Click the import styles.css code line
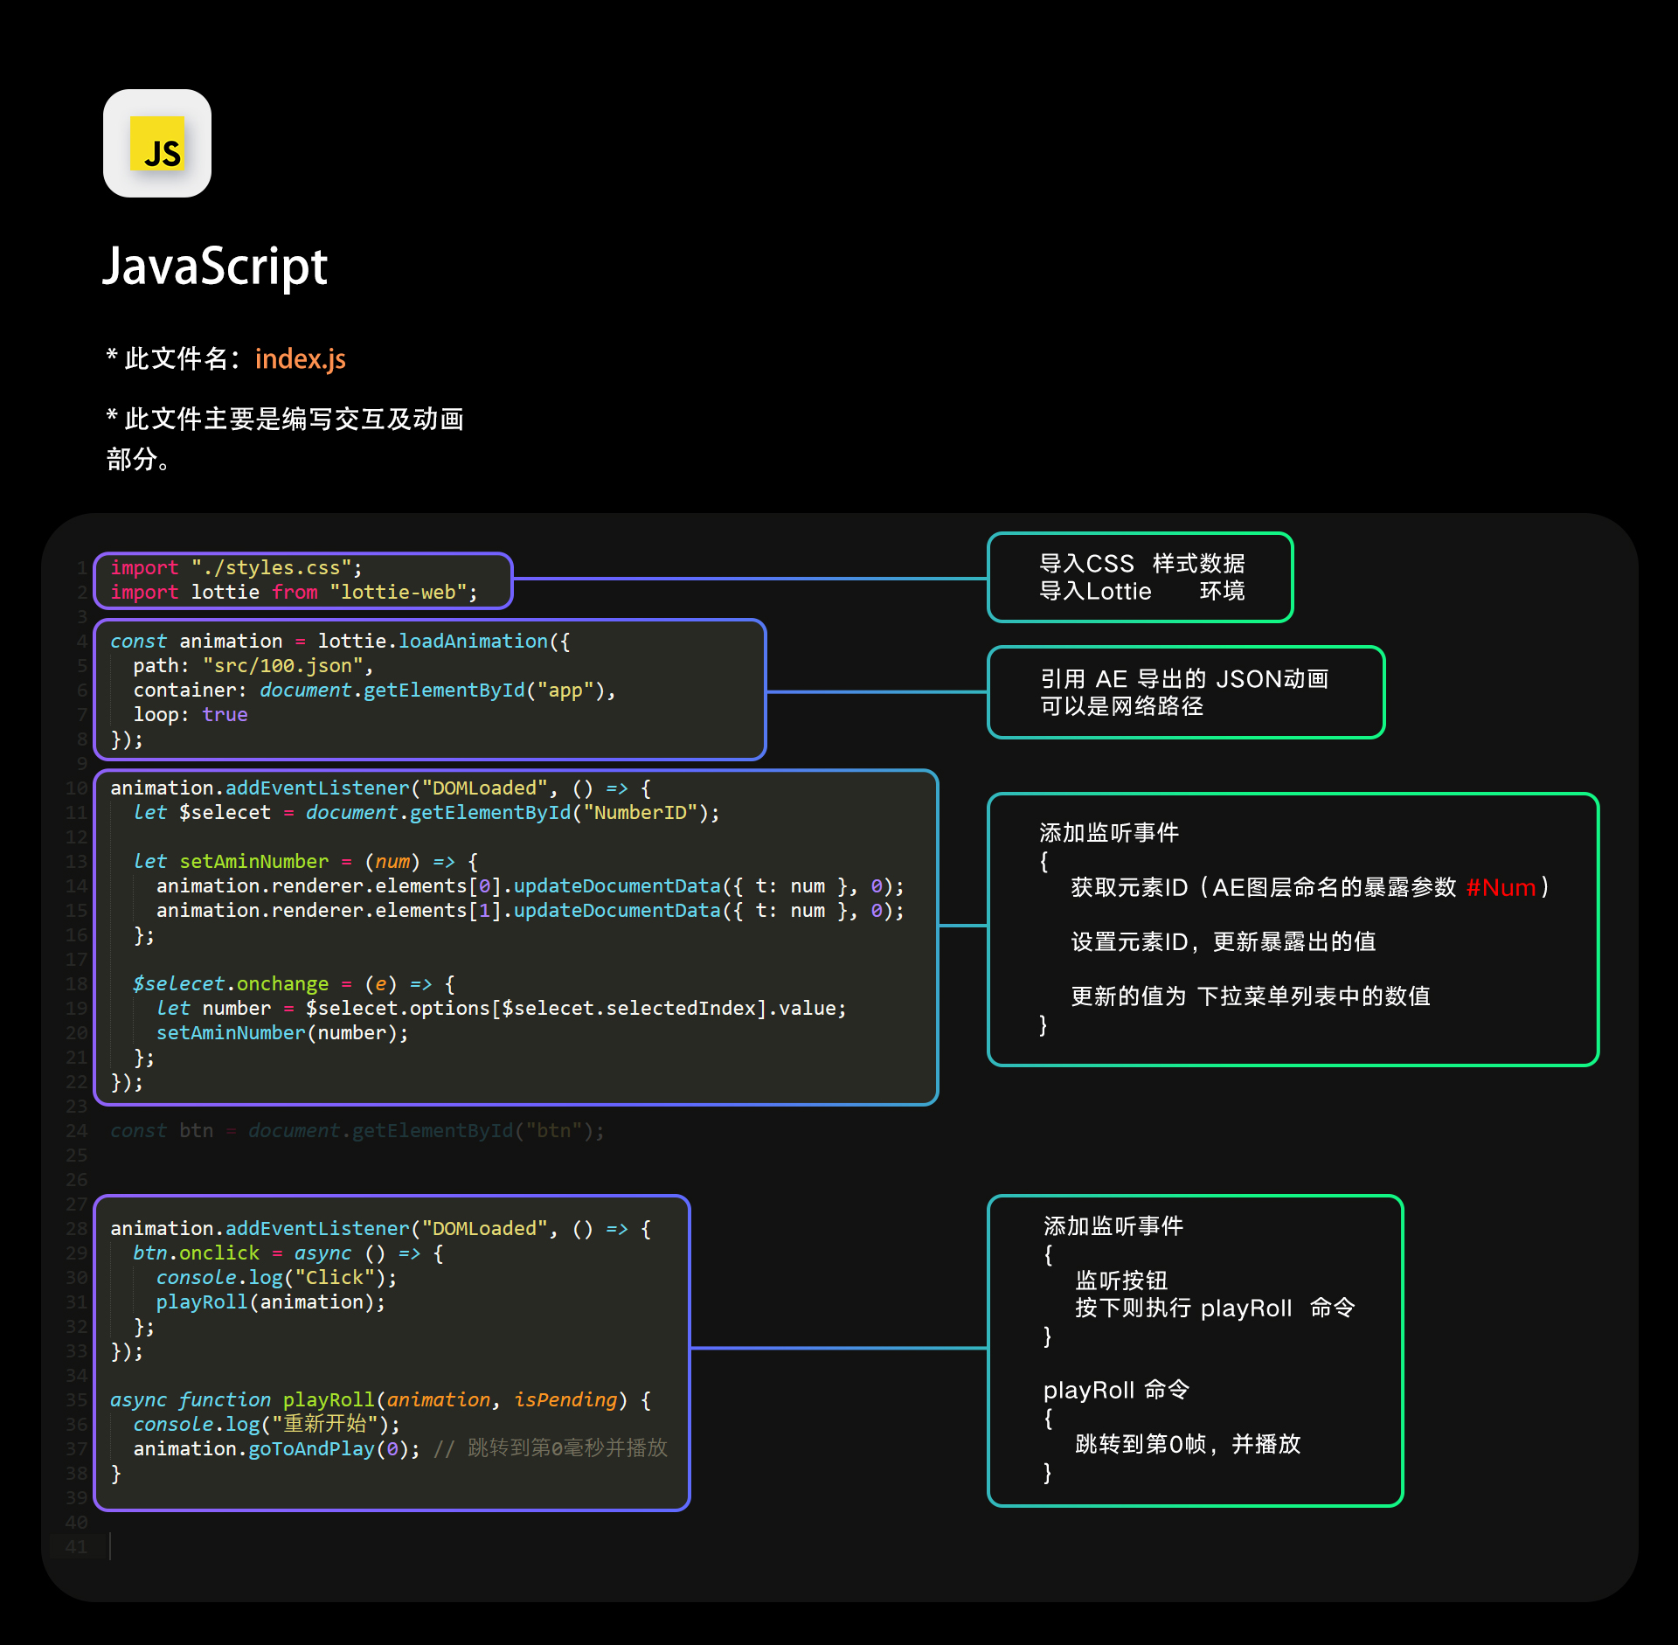 [236, 567]
